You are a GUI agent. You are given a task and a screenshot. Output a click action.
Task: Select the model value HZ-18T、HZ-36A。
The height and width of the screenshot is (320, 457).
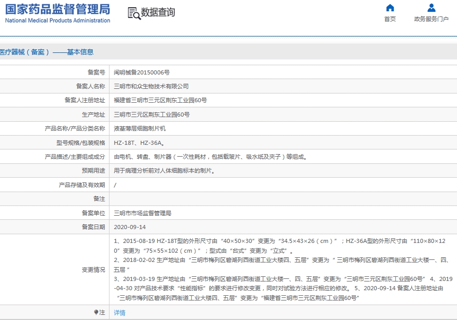(x=139, y=143)
